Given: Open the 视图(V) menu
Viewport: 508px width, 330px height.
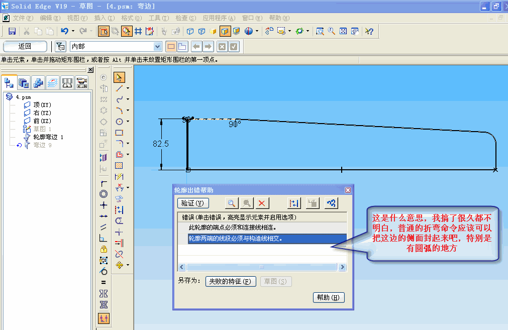Looking at the screenshot, I should pyautogui.click(x=77, y=18).
